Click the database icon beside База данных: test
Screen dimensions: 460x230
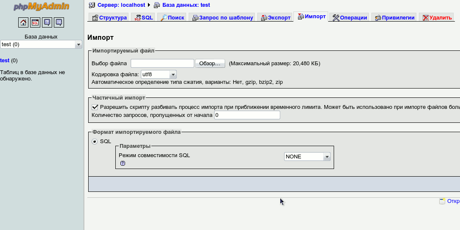[157, 5]
